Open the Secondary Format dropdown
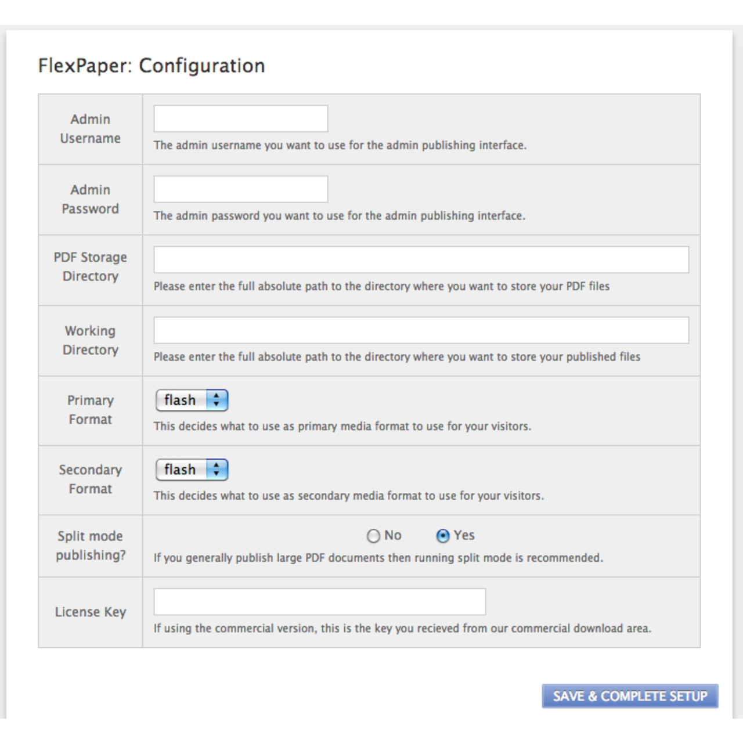Screen dimensions: 743x743 pyautogui.click(x=192, y=470)
